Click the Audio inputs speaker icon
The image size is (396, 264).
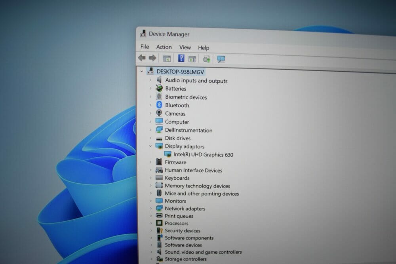pos(159,80)
